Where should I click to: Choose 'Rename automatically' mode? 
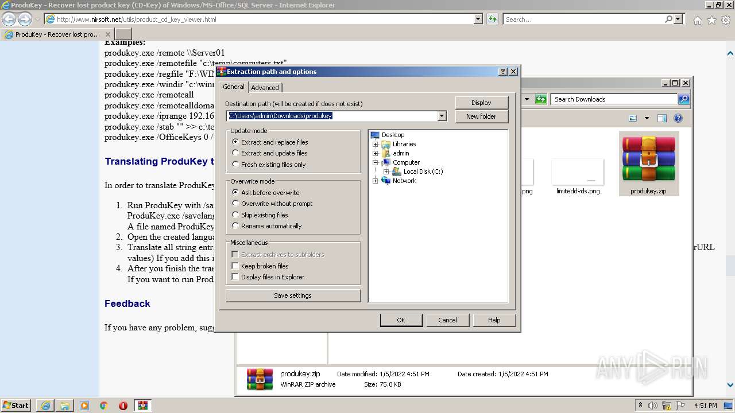[266, 226]
